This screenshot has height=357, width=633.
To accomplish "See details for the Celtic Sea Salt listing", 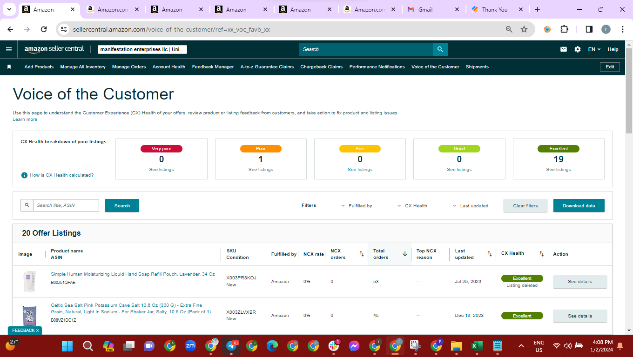I will coord(580,316).
